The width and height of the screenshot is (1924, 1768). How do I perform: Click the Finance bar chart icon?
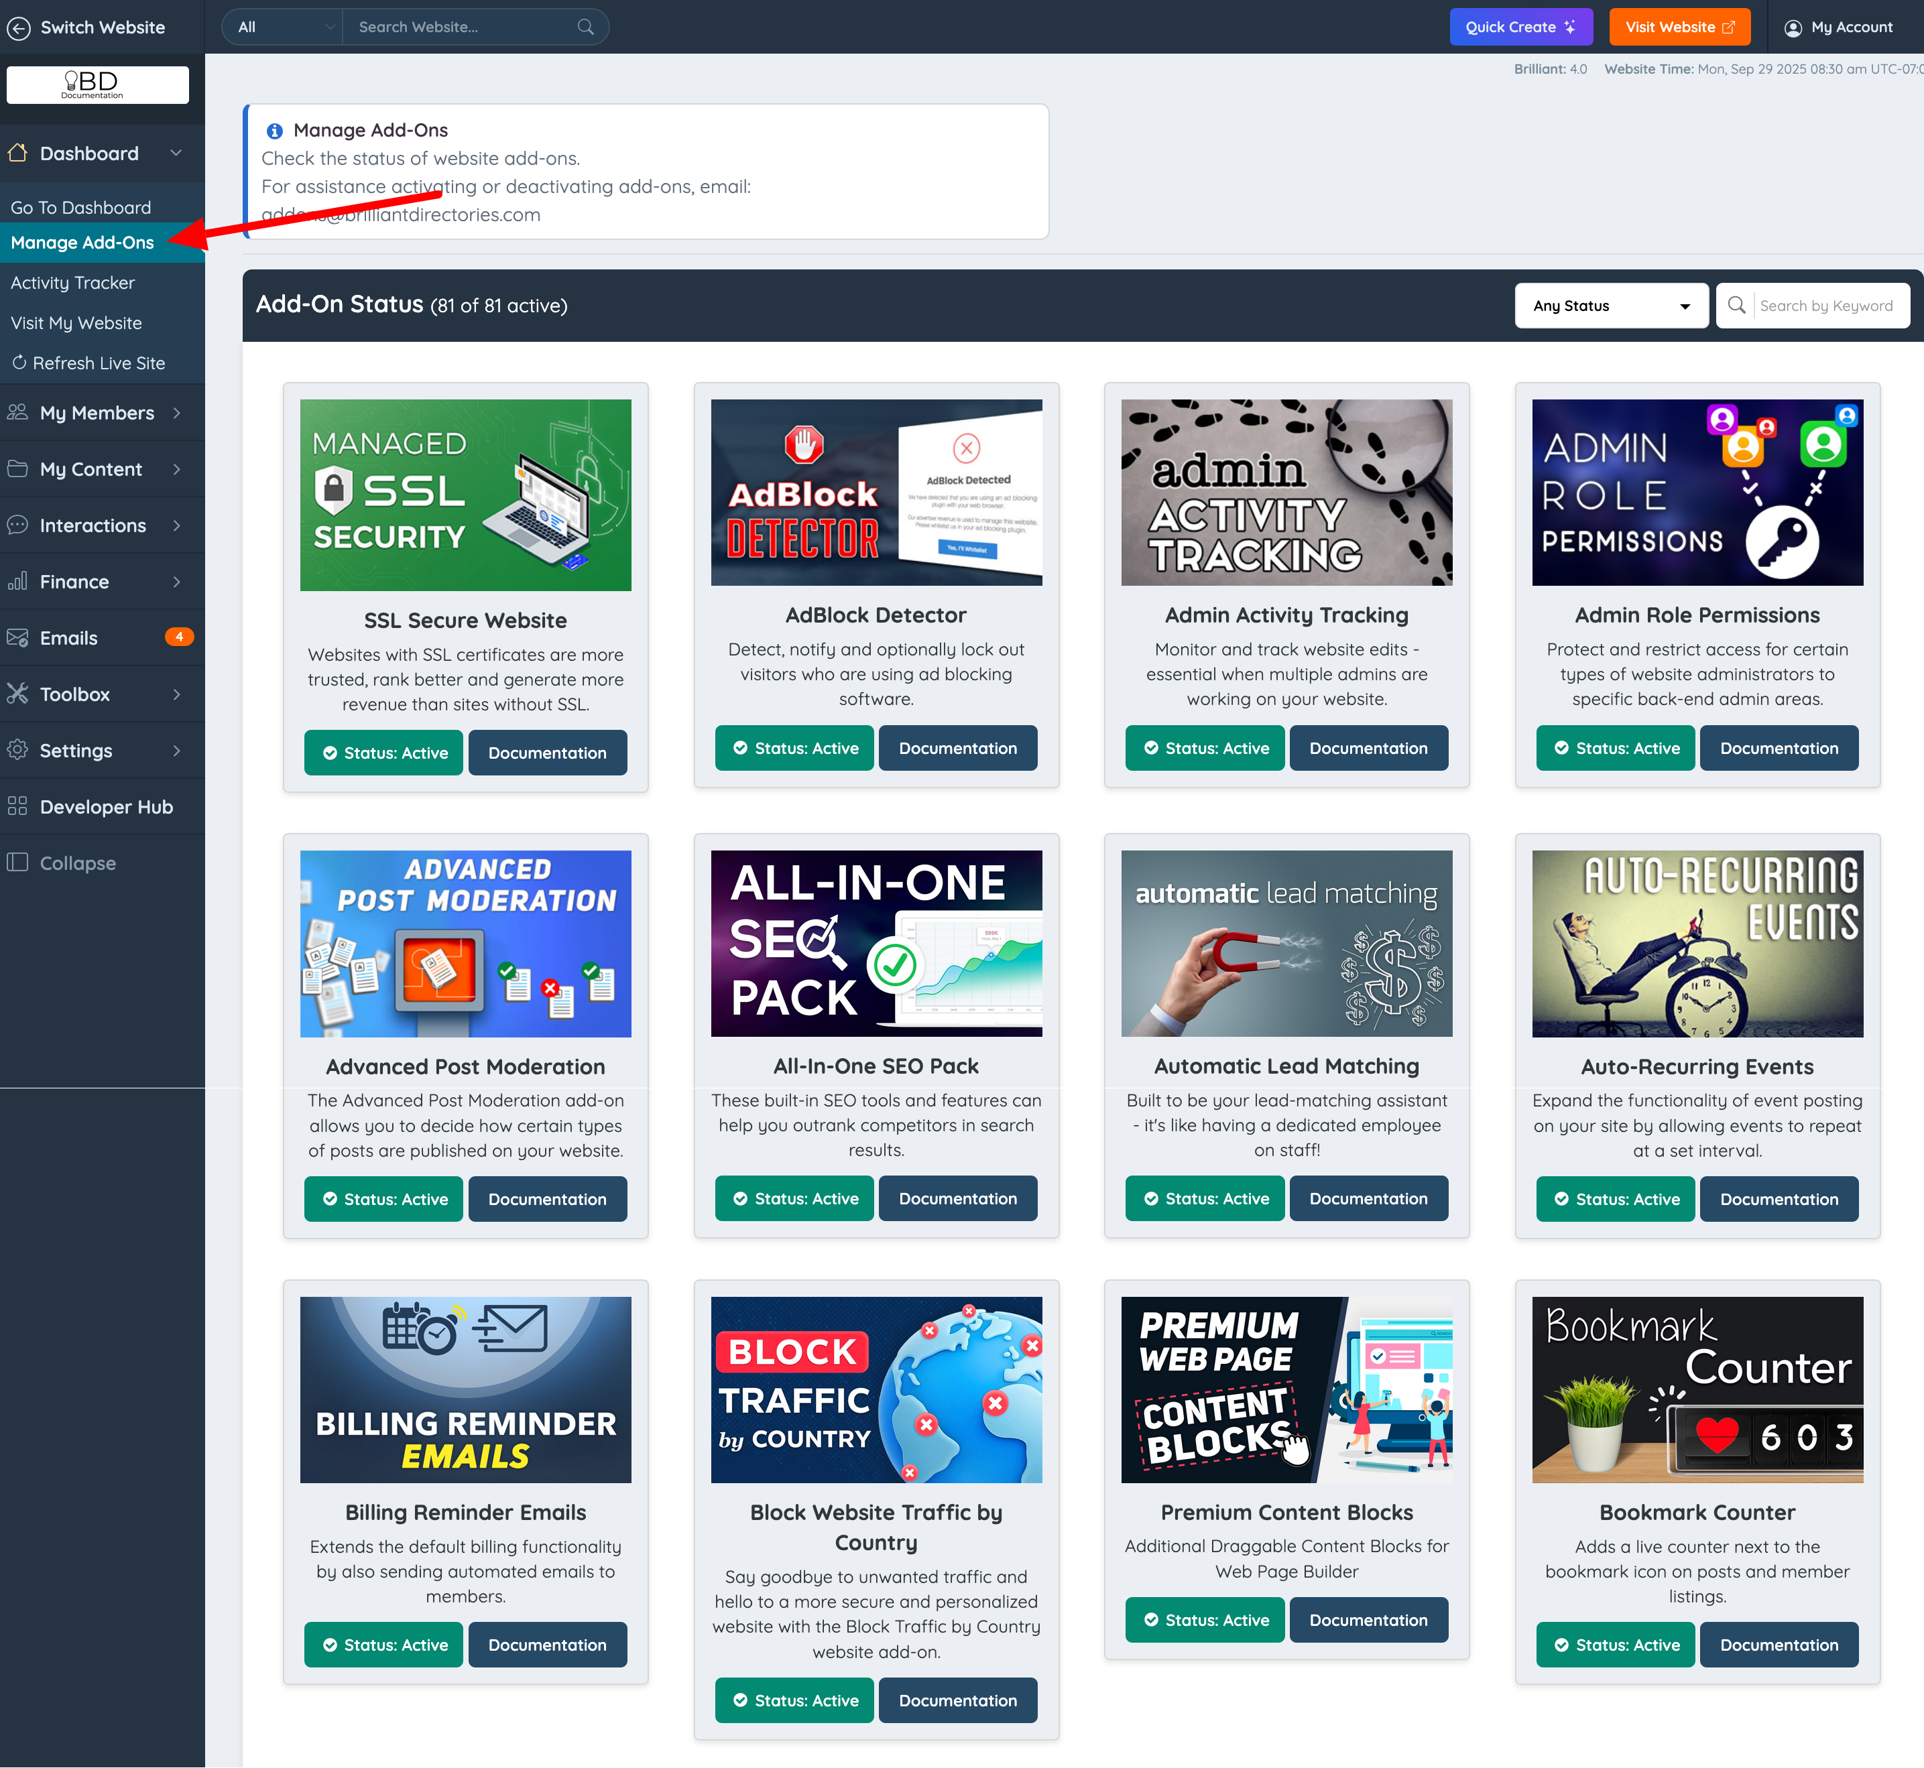click(x=17, y=582)
